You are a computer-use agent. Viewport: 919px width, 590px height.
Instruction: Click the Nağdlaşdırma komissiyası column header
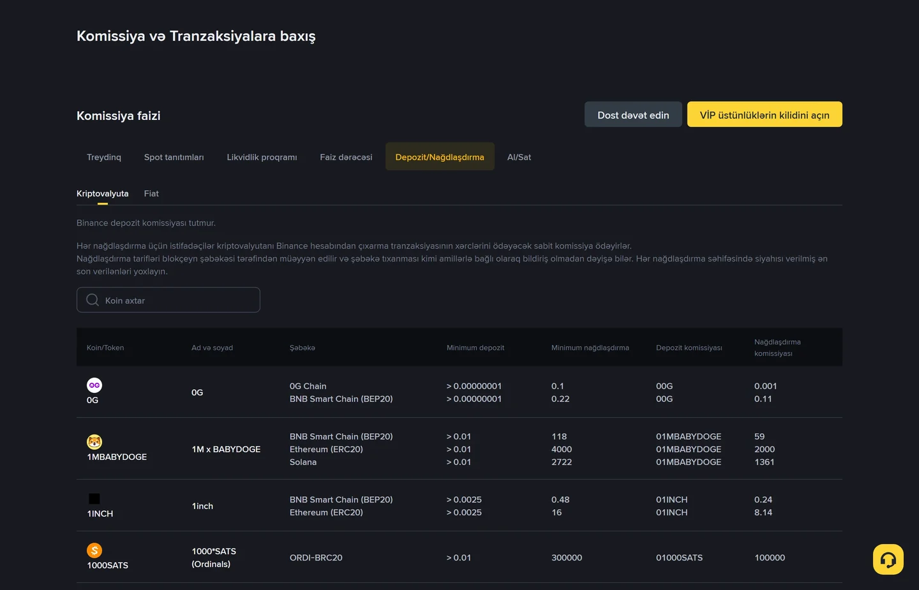(x=777, y=348)
